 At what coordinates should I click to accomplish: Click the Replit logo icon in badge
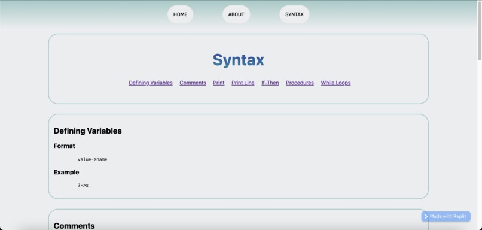point(426,216)
